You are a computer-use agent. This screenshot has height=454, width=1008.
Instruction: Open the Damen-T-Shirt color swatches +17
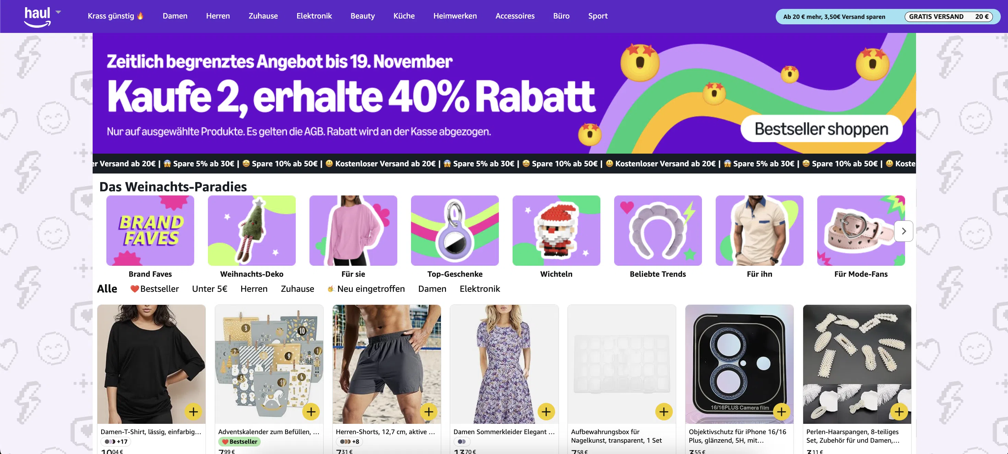point(116,442)
